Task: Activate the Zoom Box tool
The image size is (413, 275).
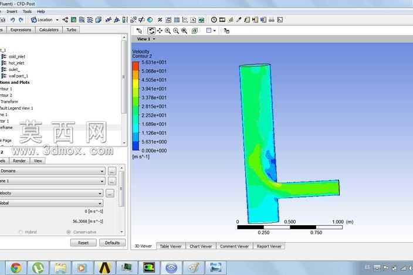Action: point(176,31)
